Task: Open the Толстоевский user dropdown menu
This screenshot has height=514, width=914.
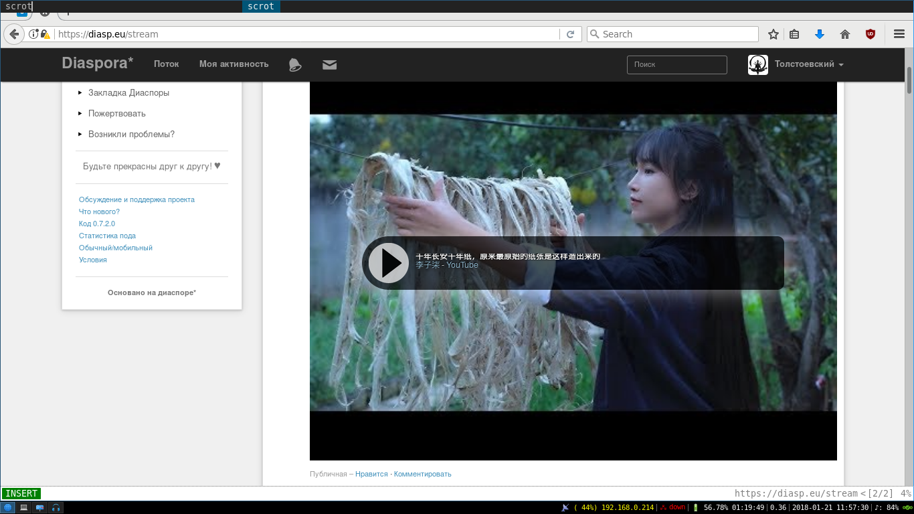Action: (808, 64)
